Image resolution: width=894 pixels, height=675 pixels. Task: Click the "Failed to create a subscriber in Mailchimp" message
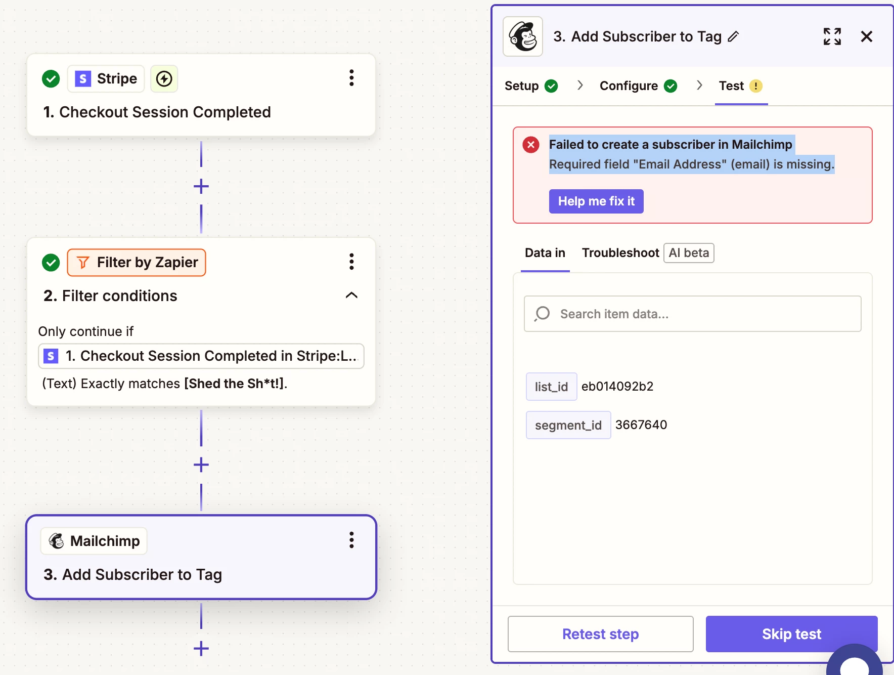[670, 145]
